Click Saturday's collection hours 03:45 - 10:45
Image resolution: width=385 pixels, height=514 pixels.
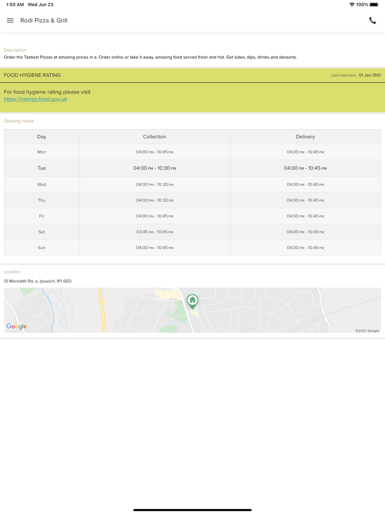pos(155,232)
